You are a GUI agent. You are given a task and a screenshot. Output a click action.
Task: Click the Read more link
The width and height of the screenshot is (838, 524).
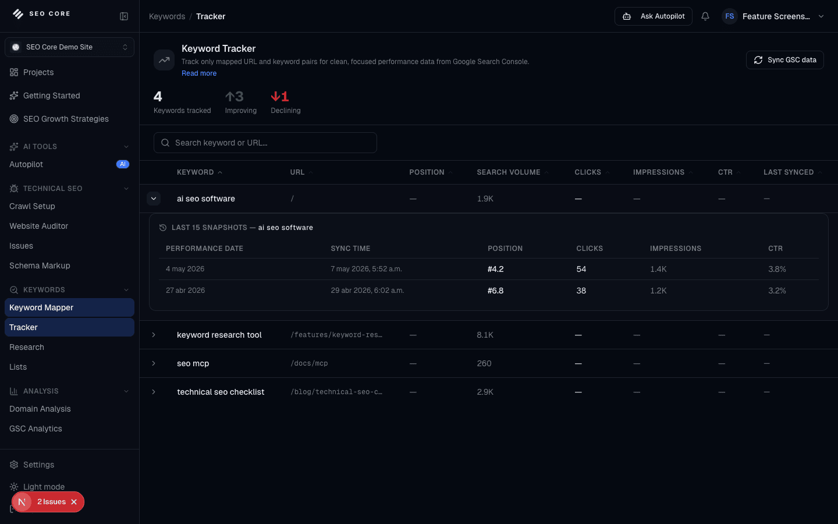pos(199,73)
